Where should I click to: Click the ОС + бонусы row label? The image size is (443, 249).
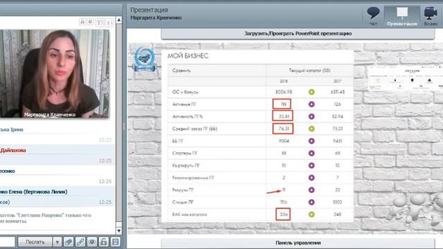[x=185, y=92]
